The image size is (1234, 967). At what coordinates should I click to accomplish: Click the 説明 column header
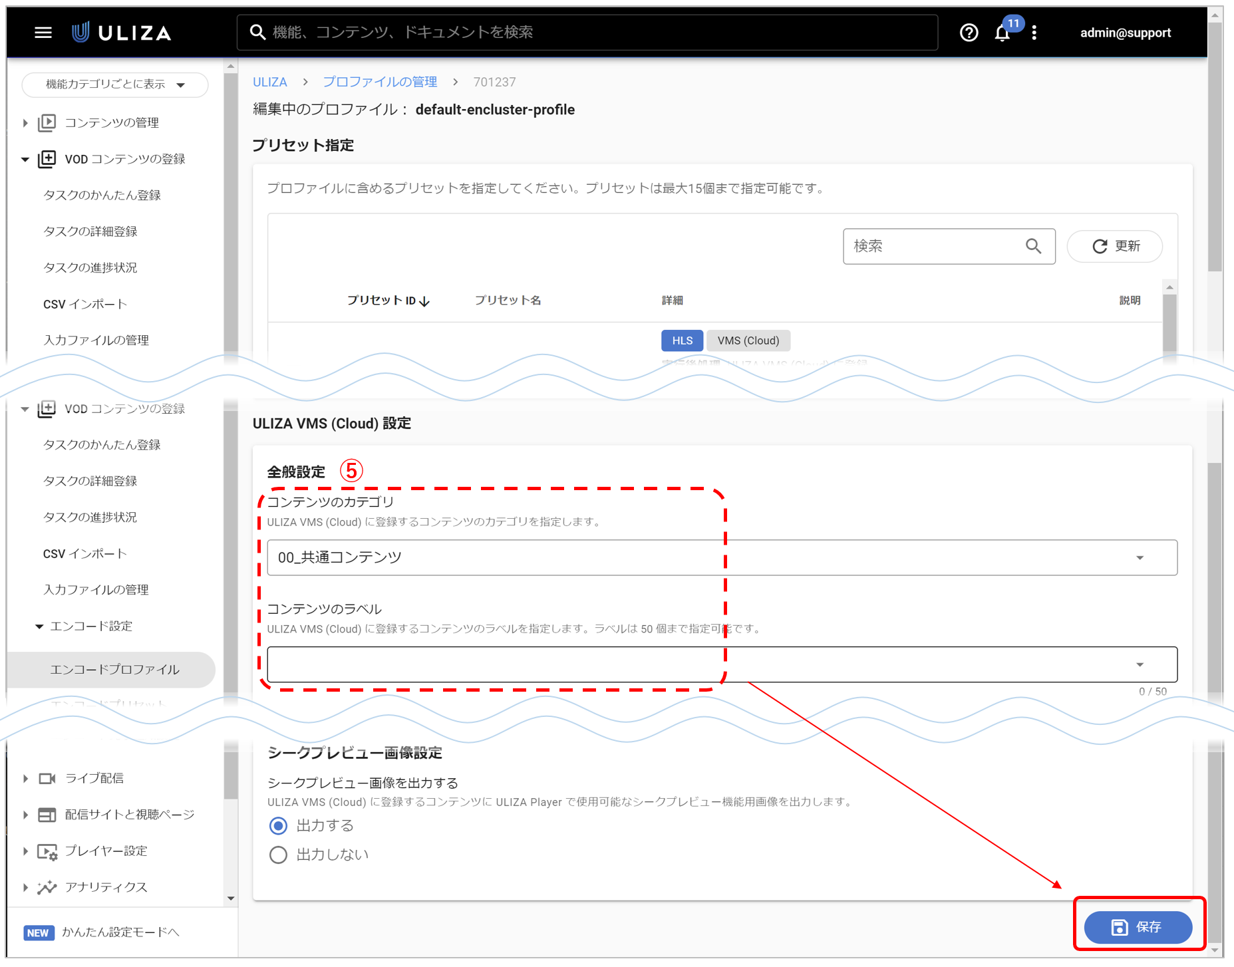[1130, 301]
